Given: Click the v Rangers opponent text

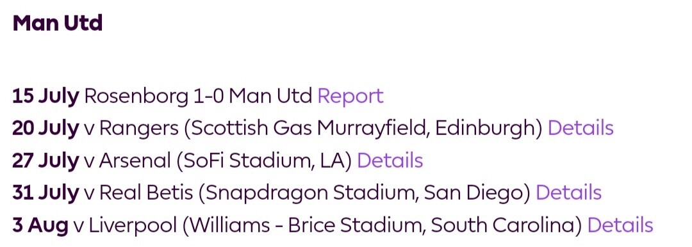Looking at the screenshot, I should pos(131,129).
